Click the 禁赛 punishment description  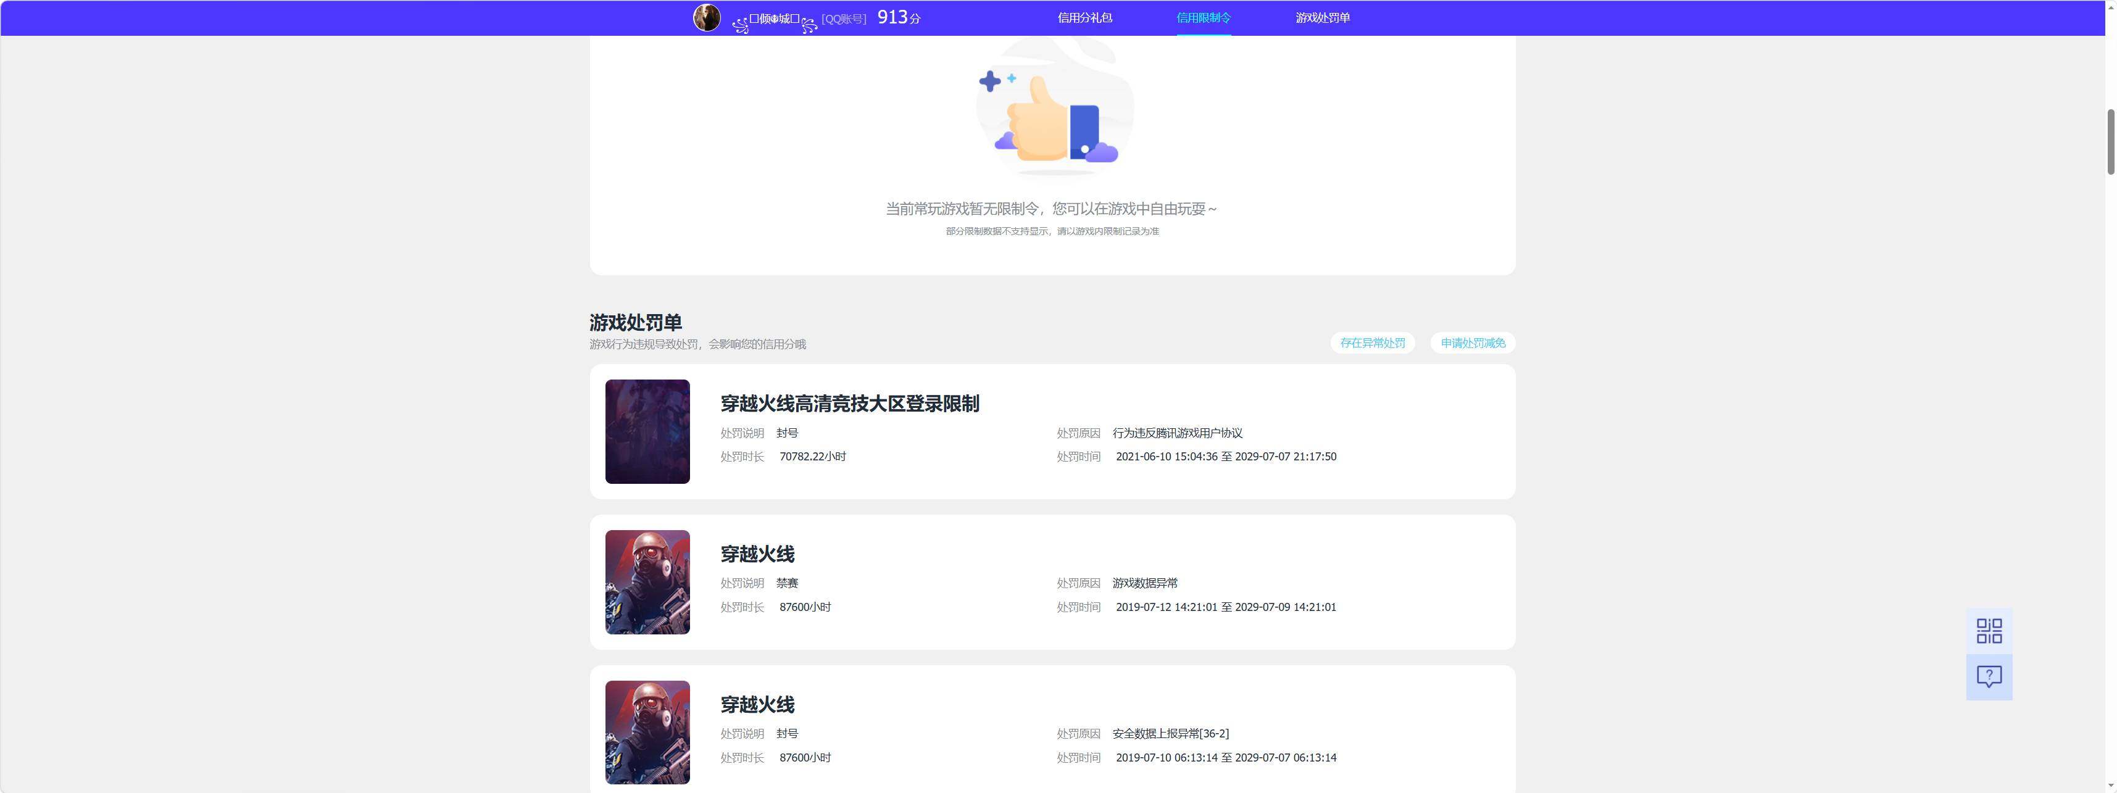pos(788,583)
